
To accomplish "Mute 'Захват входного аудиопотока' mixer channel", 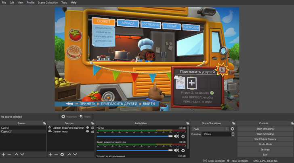I will click(x=176, y=150).
